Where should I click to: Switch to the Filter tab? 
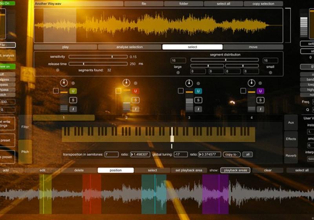point(25,127)
